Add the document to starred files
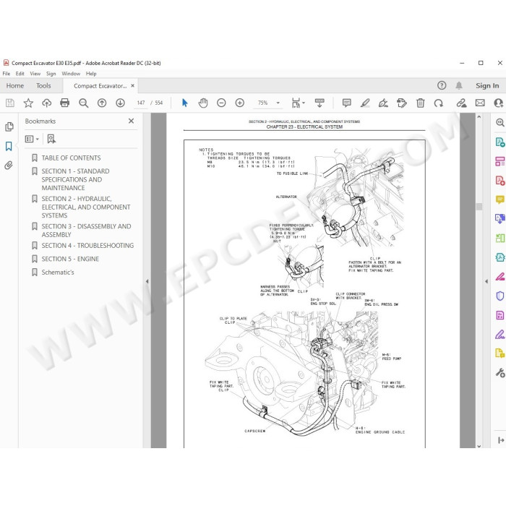 [28, 103]
